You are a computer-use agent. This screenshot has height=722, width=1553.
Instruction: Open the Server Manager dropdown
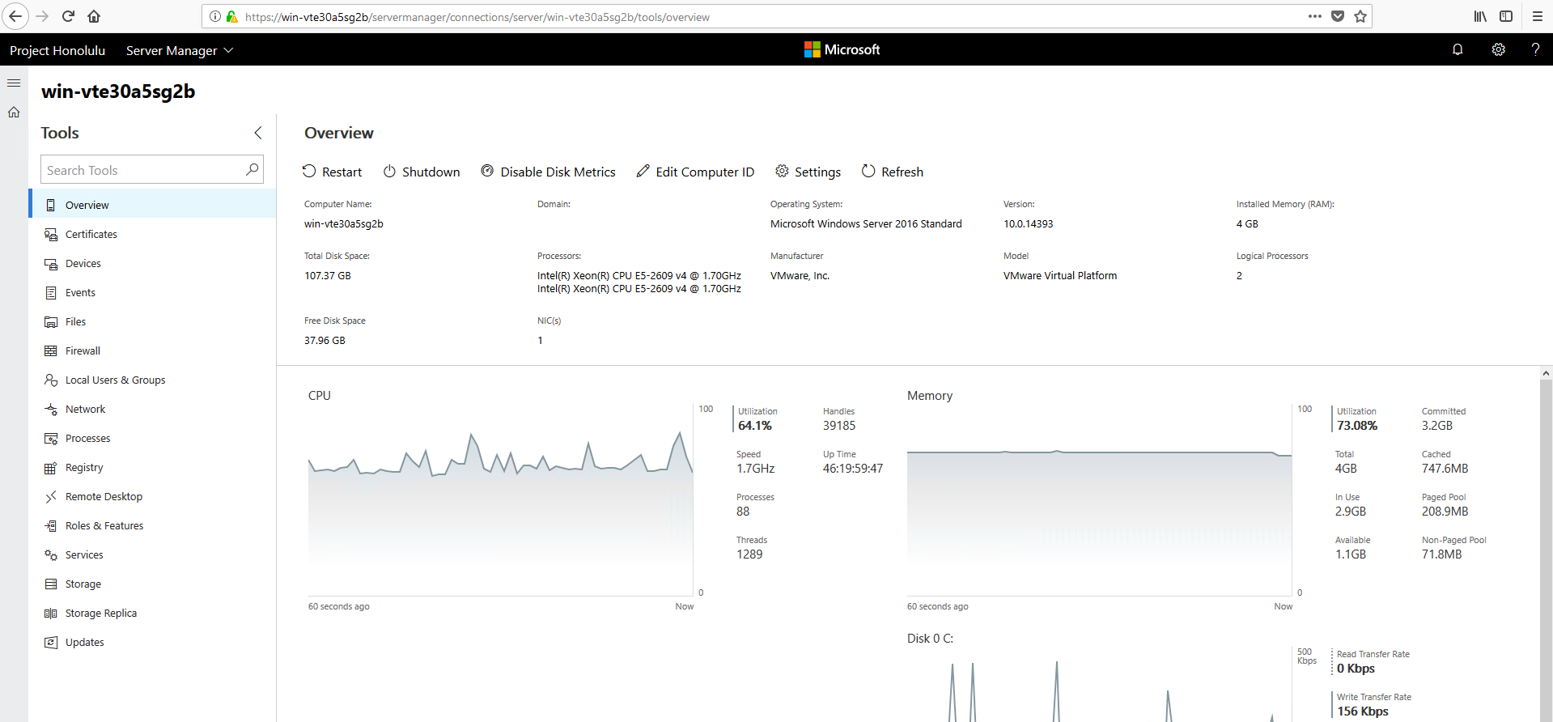pyautogui.click(x=180, y=50)
